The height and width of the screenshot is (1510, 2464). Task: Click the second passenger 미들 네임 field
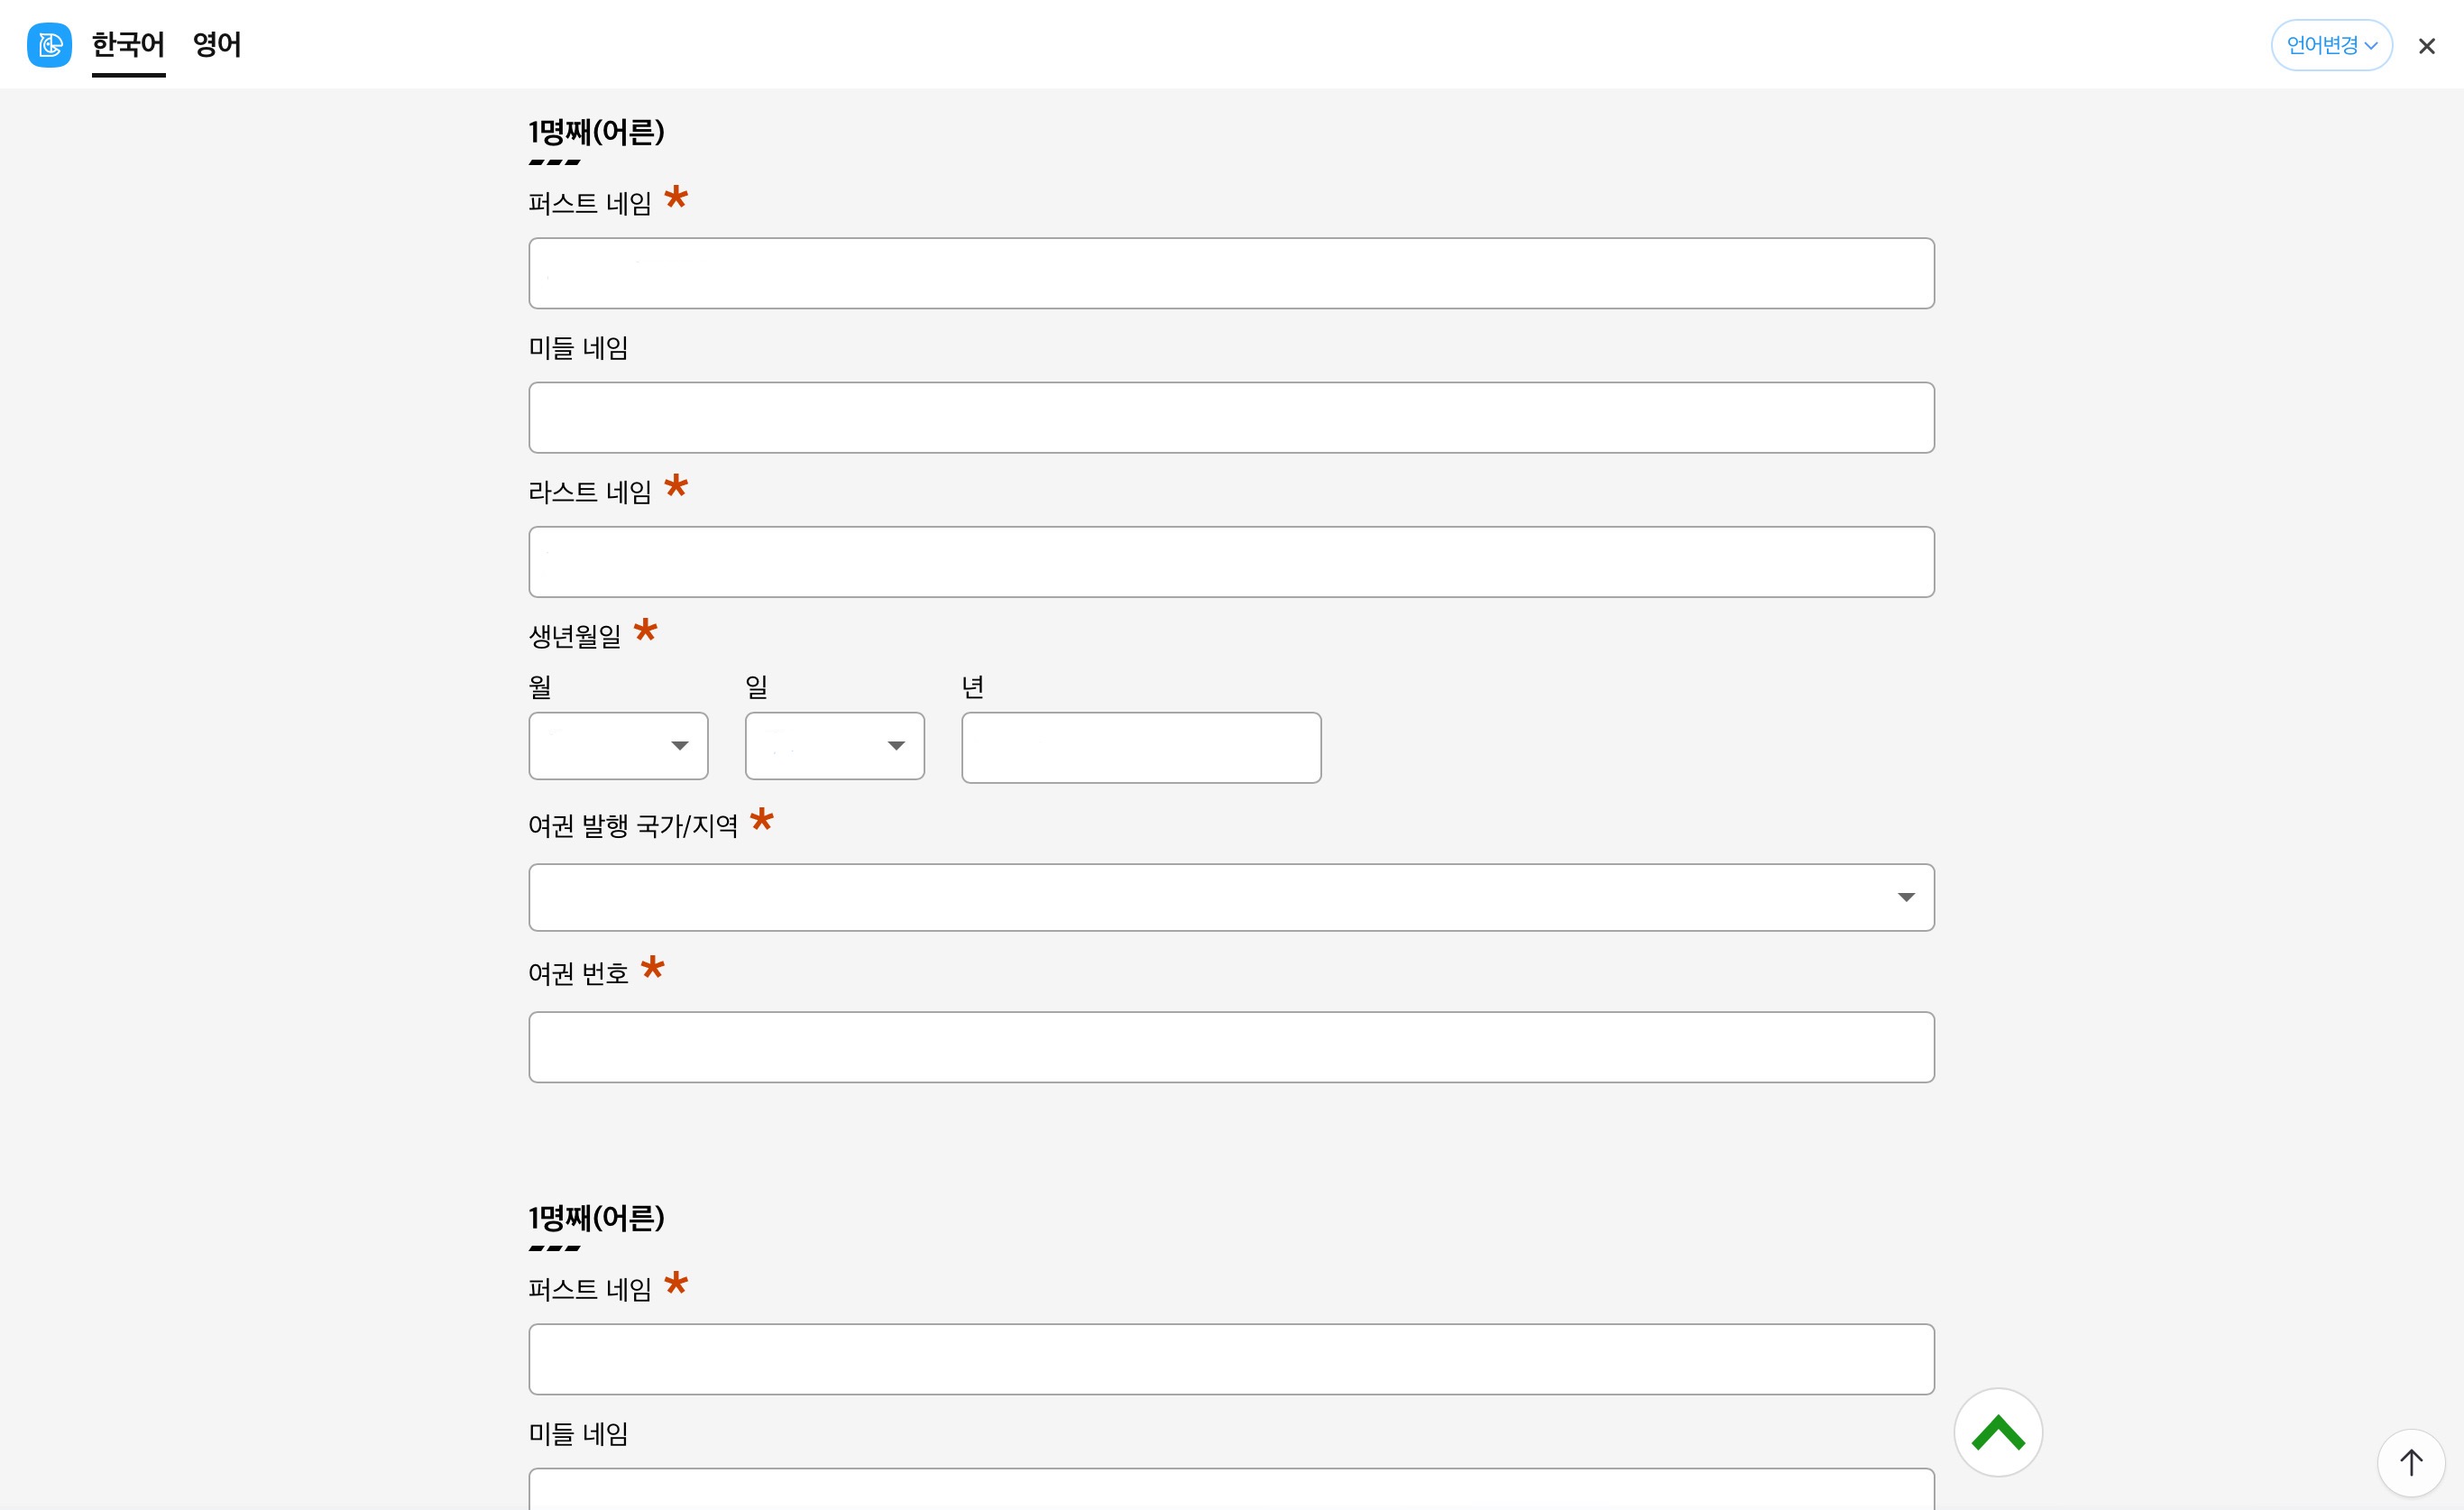pyautogui.click(x=1231, y=1488)
